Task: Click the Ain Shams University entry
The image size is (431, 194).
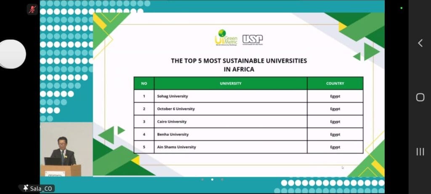Action: coord(176,147)
